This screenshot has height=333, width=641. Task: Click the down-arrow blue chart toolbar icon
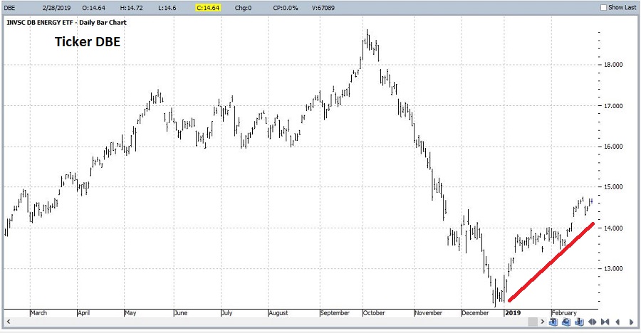pyautogui.click(x=579, y=322)
